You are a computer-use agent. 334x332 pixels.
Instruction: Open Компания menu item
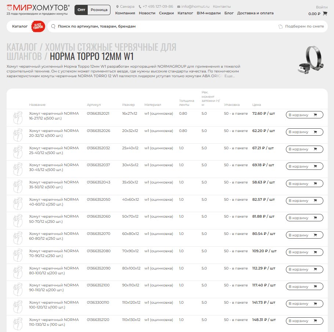point(125,13)
